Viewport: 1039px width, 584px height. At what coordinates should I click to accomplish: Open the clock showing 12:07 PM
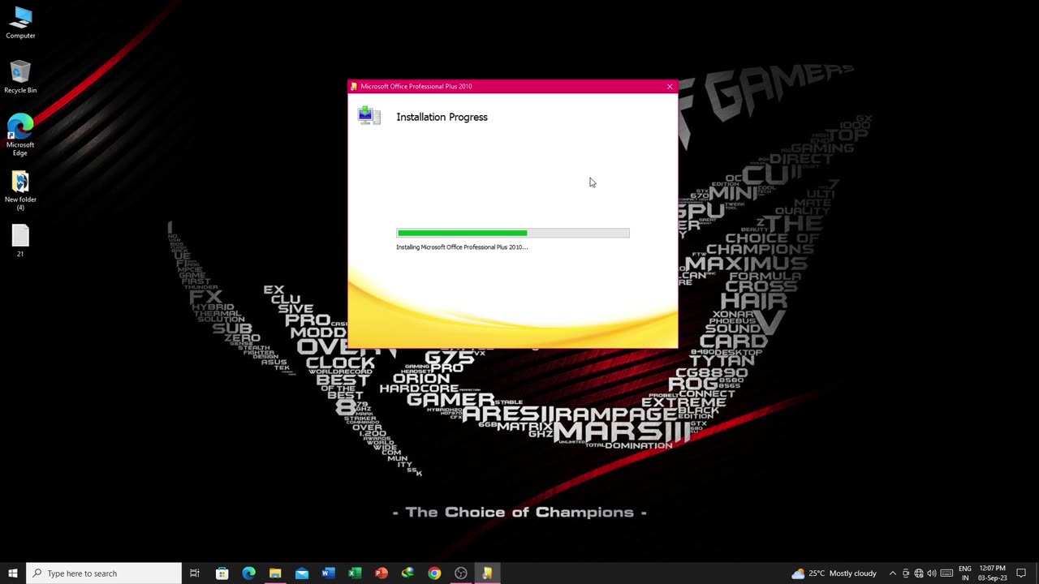(993, 573)
